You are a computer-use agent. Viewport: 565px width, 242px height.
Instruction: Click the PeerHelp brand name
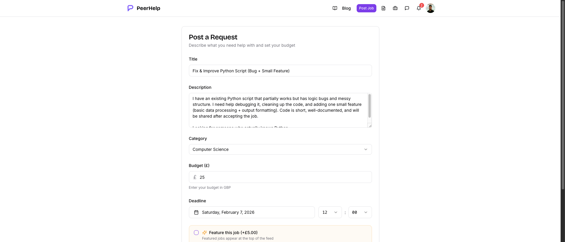pos(148,8)
